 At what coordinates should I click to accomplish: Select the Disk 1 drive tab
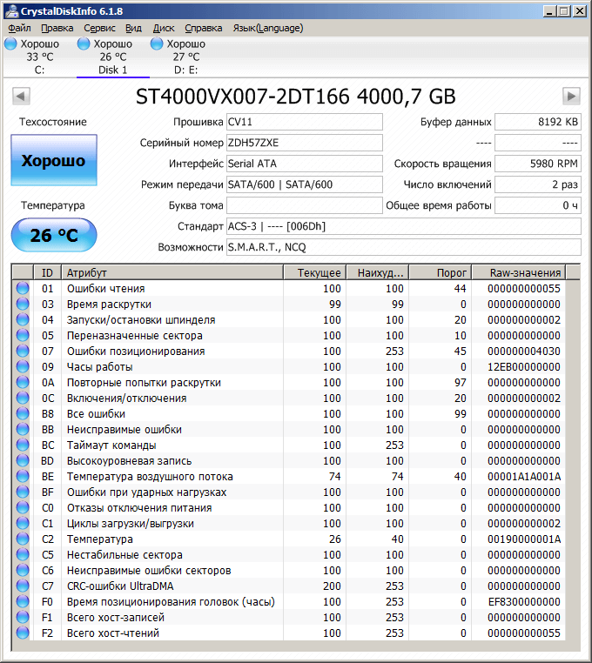pyautogui.click(x=112, y=57)
